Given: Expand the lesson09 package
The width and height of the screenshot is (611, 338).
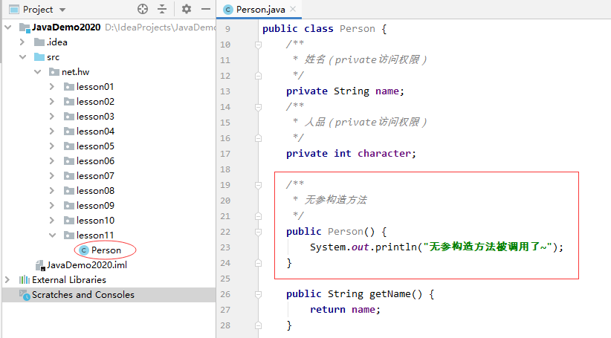Looking at the screenshot, I should (52, 206).
